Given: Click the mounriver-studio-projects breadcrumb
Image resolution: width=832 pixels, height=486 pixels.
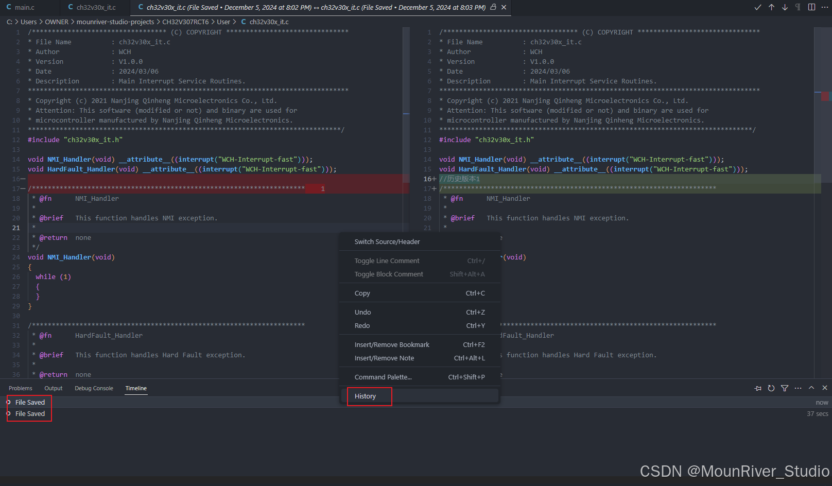Looking at the screenshot, I should tap(115, 22).
